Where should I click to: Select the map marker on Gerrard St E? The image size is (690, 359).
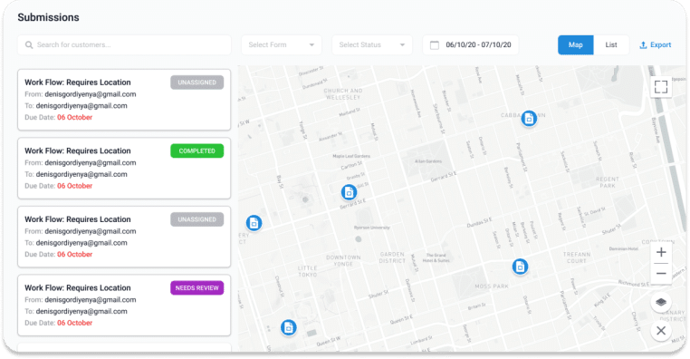click(x=349, y=192)
